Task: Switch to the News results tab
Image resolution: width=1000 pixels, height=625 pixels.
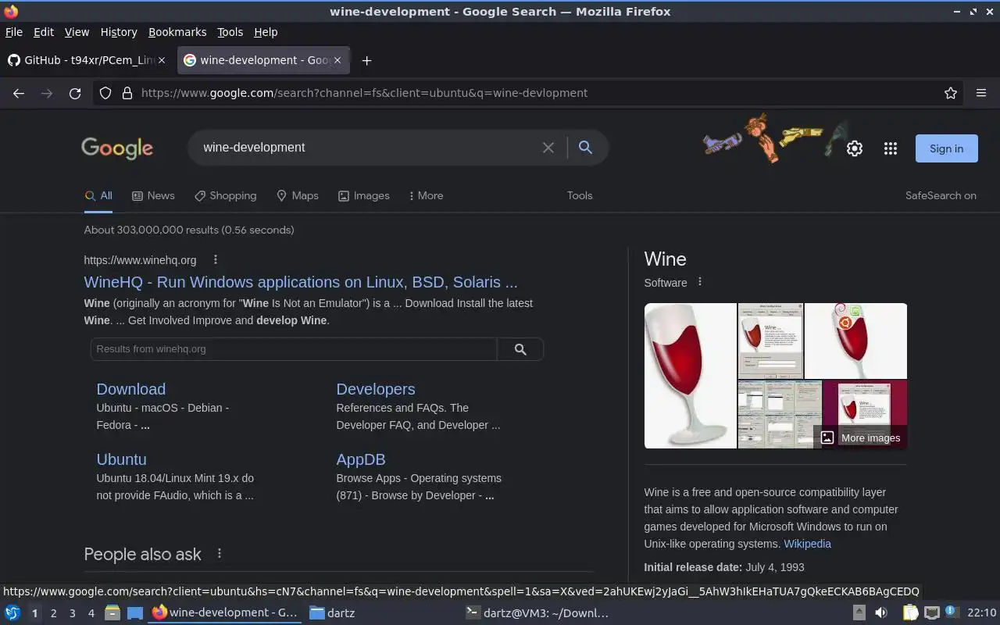Action: pyautogui.click(x=153, y=196)
